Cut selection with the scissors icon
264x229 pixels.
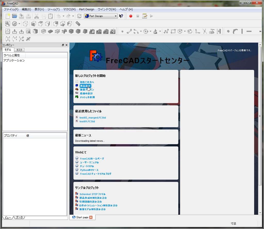click(37, 16)
